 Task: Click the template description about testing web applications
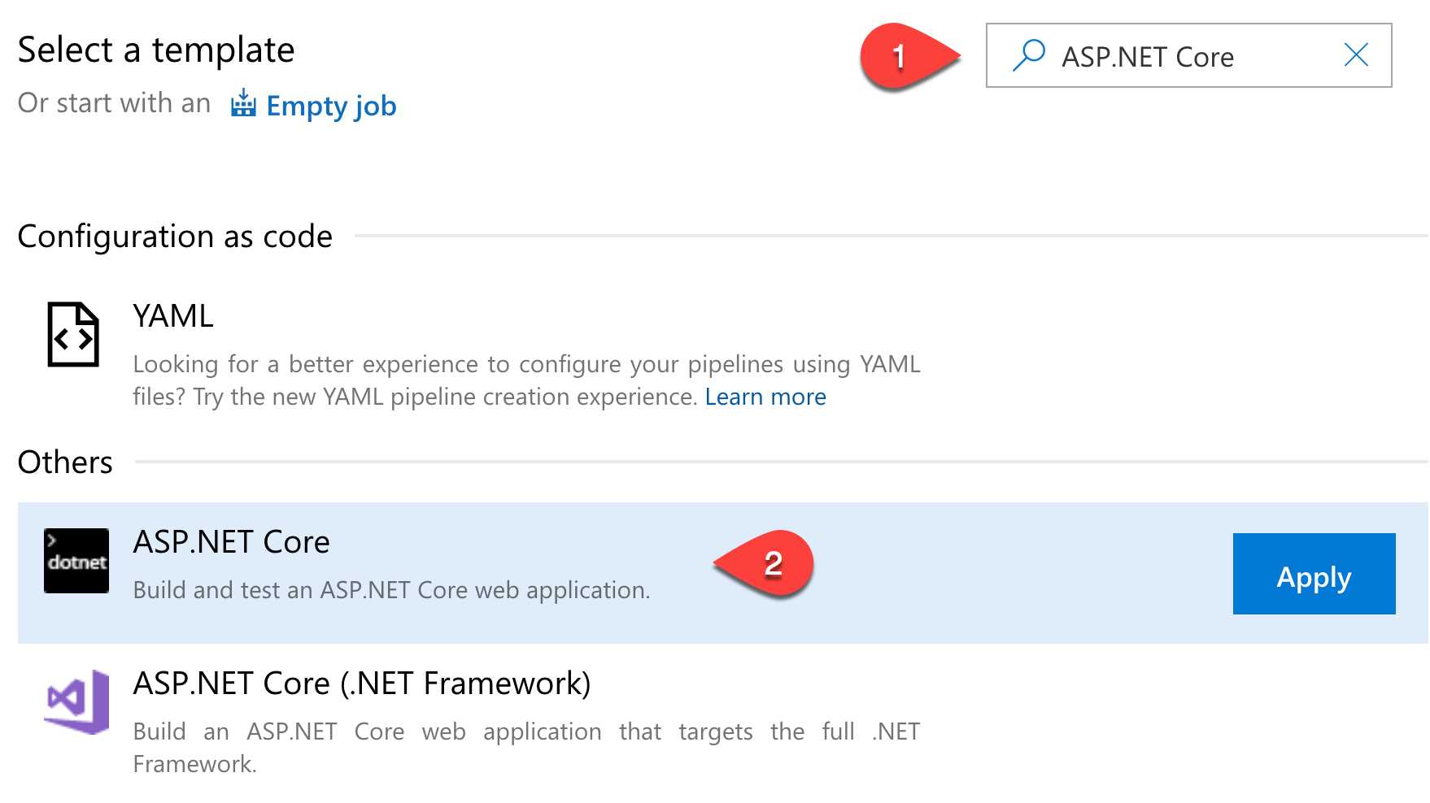390,590
